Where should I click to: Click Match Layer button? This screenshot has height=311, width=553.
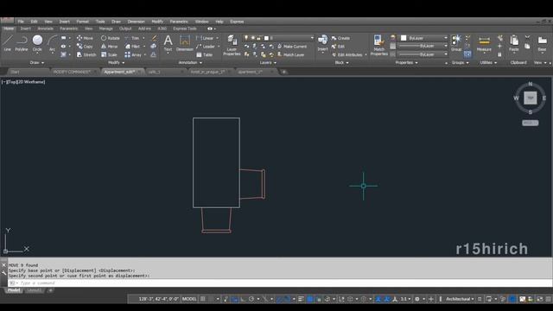coord(290,55)
